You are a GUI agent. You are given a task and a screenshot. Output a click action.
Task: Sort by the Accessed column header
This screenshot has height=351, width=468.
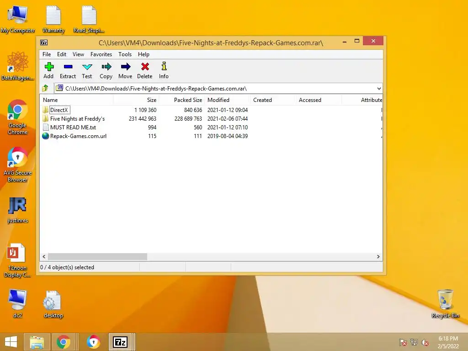[319, 100]
